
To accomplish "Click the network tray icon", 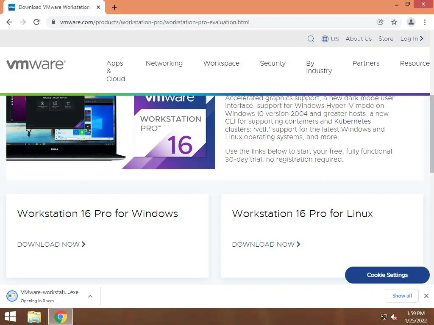I will pos(384,317).
